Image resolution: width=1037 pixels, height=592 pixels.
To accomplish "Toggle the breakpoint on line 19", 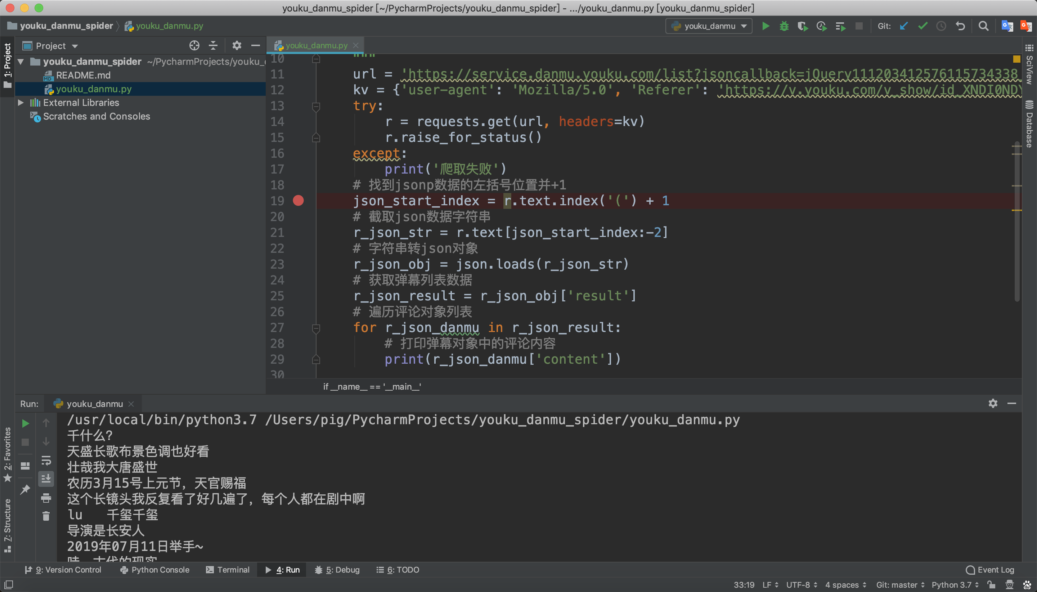I will point(298,201).
